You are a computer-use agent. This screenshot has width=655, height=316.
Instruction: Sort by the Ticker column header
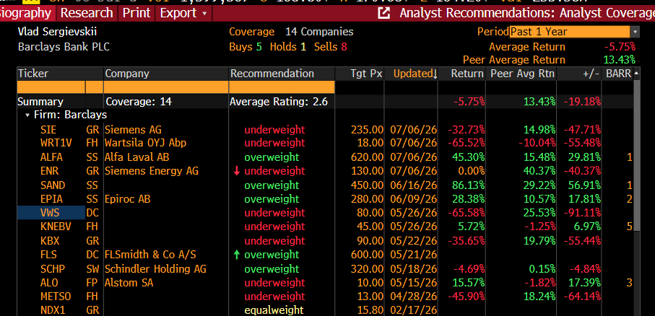[60, 74]
